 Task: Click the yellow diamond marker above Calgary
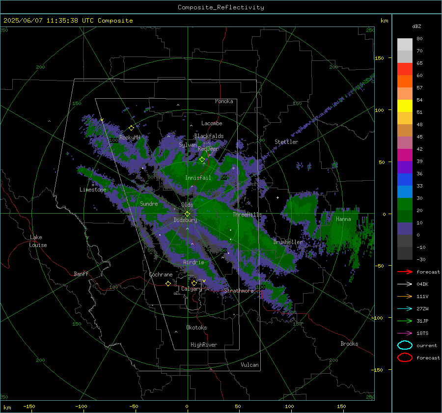click(194, 283)
